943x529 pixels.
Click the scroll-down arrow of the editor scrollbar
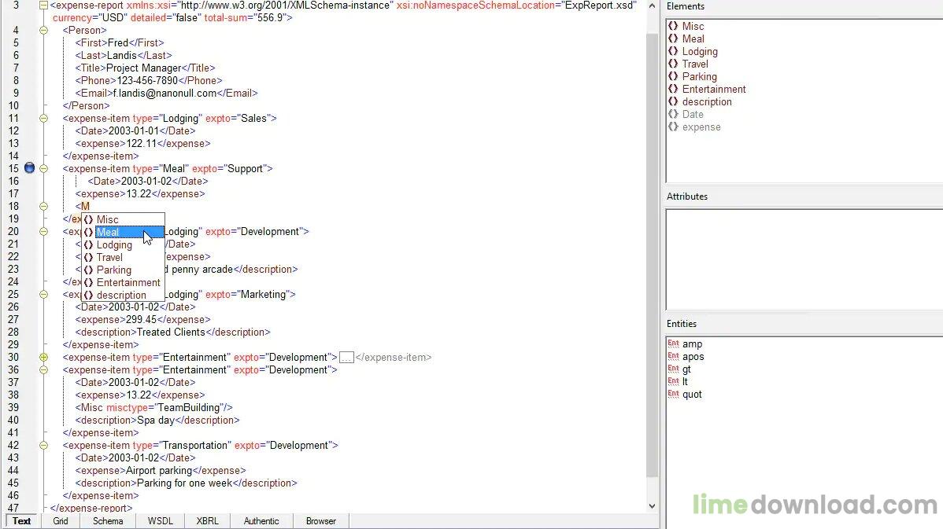click(652, 505)
